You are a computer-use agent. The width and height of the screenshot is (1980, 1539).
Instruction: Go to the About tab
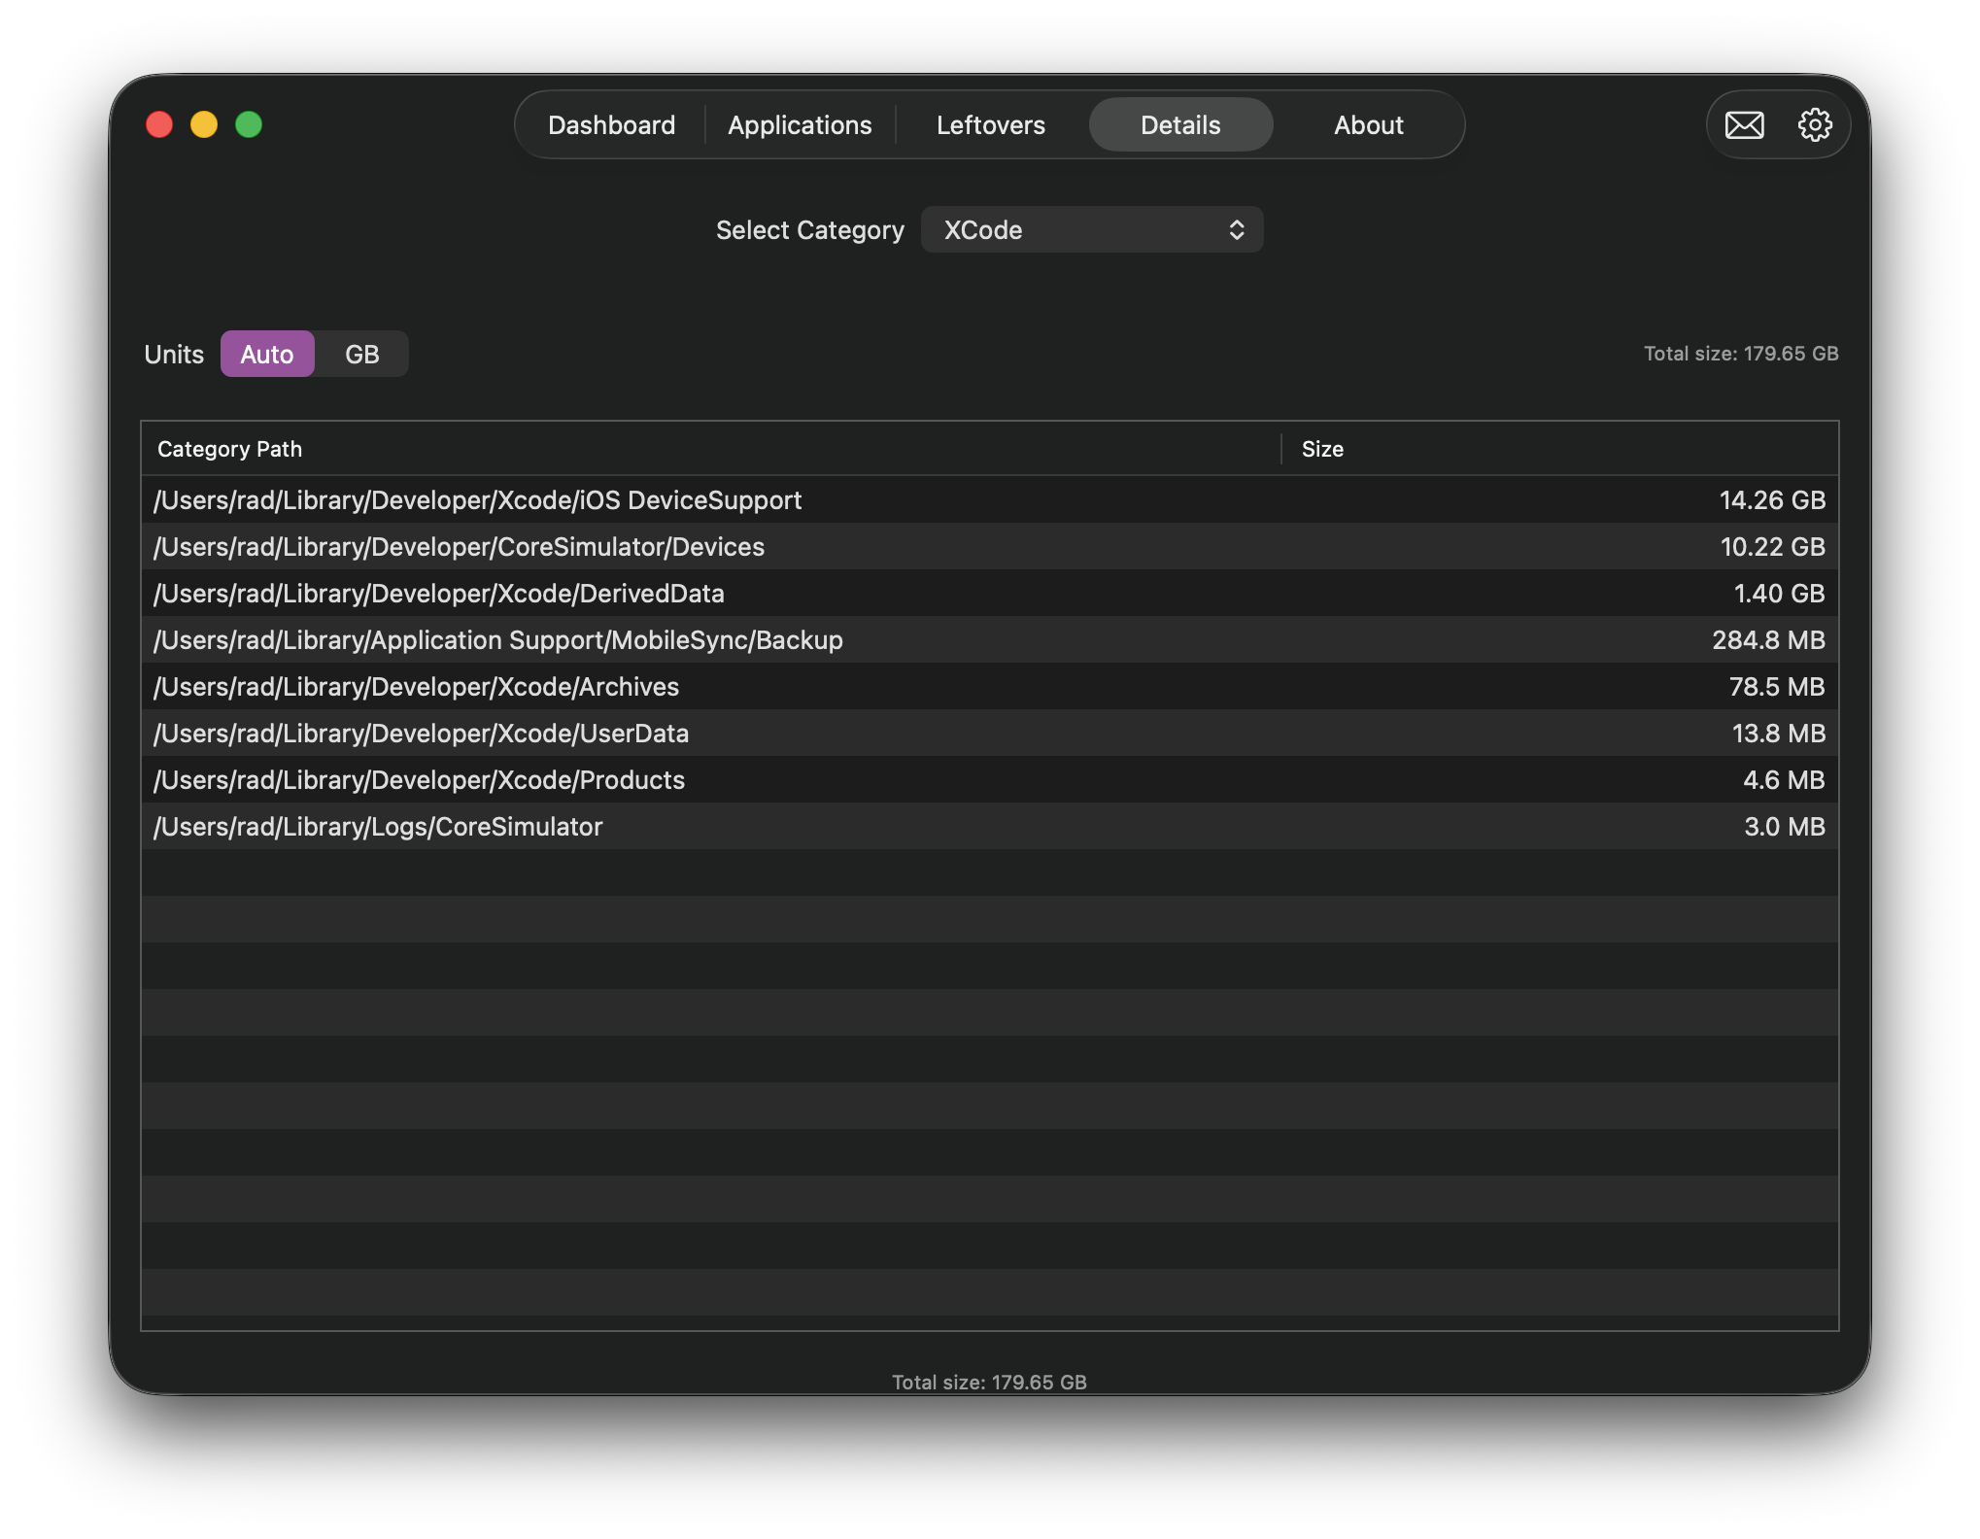(1368, 125)
